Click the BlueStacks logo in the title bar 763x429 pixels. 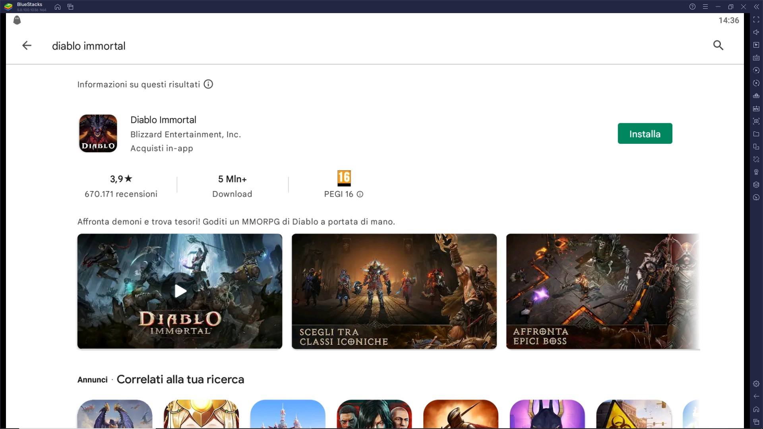[8, 7]
